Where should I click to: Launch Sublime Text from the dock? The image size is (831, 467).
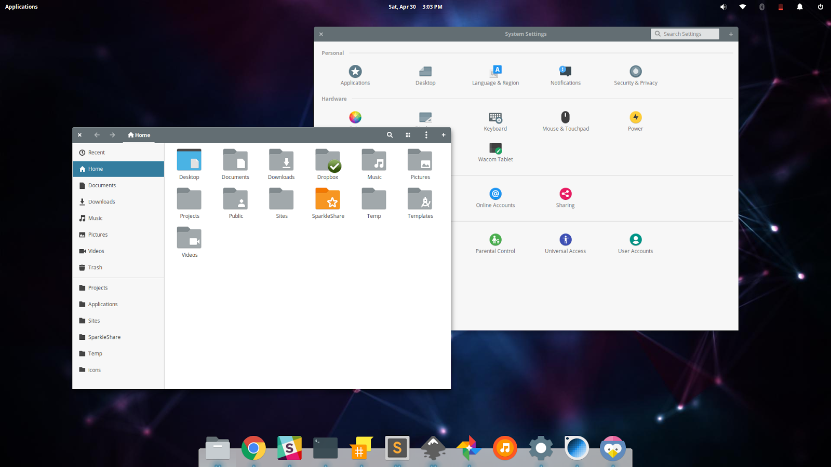[397, 448]
